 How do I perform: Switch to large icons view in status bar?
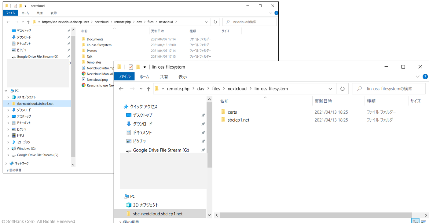423,221
